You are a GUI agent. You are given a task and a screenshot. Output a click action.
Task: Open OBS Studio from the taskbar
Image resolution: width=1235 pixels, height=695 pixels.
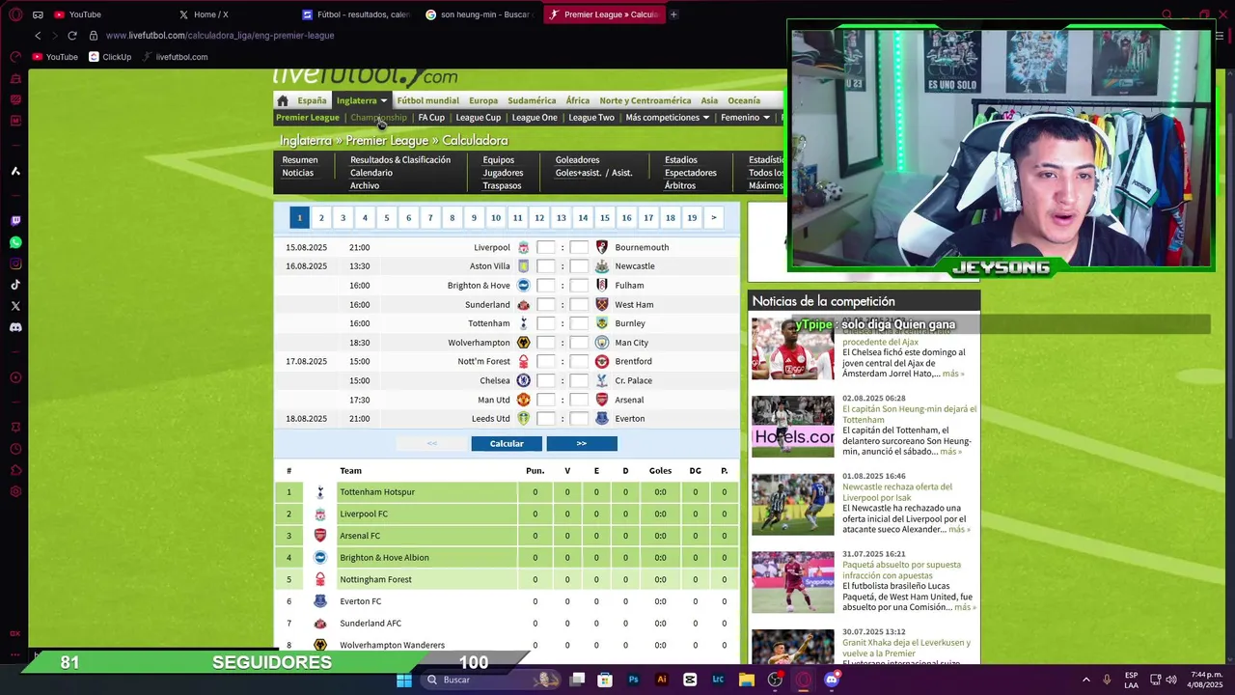pos(775,680)
